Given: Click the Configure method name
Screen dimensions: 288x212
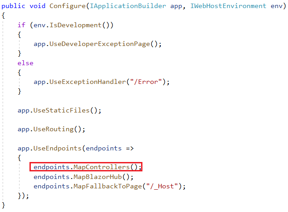Looking at the screenshot, I should pyautogui.click(x=67, y=6).
